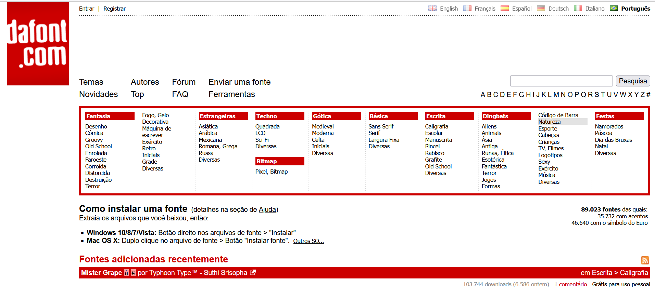655x287 pixels.
Task: Open 'Escrita' in the Mister Grape bar
Action: [x=602, y=273]
